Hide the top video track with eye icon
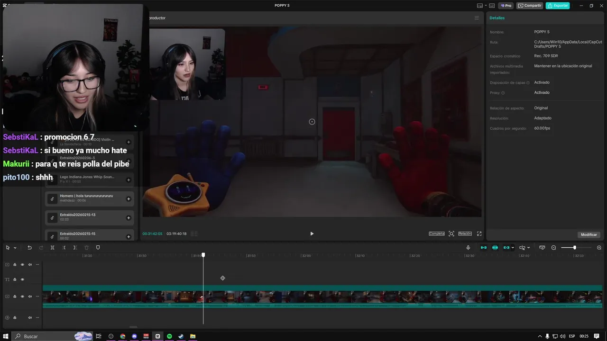The width and height of the screenshot is (607, 341). (x=22, y=265)
